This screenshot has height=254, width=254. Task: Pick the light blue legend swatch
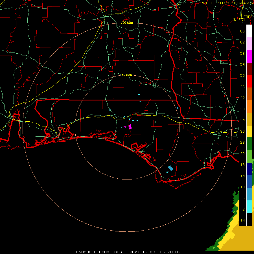249,194
